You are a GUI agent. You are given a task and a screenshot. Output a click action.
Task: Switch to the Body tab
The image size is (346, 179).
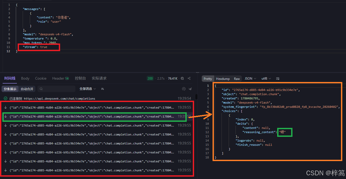[25, 78]
